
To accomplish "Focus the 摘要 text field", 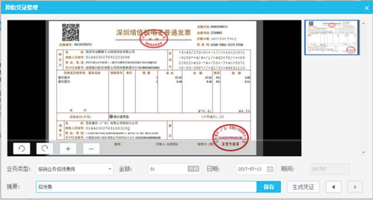I will point(146,187).
